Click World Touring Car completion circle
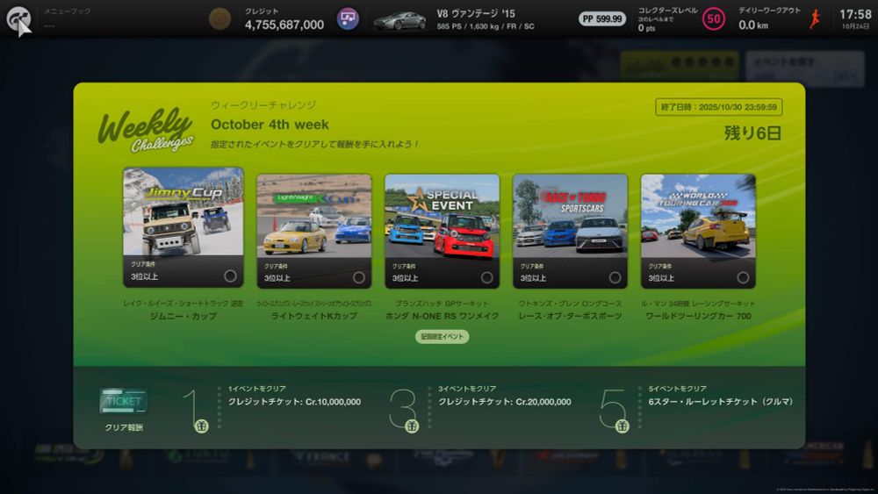 tap(743, 277)
